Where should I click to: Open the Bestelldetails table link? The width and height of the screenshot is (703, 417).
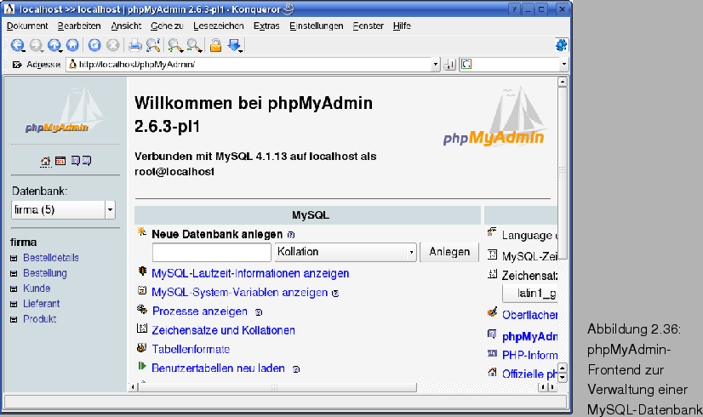(x=51, y=258)
